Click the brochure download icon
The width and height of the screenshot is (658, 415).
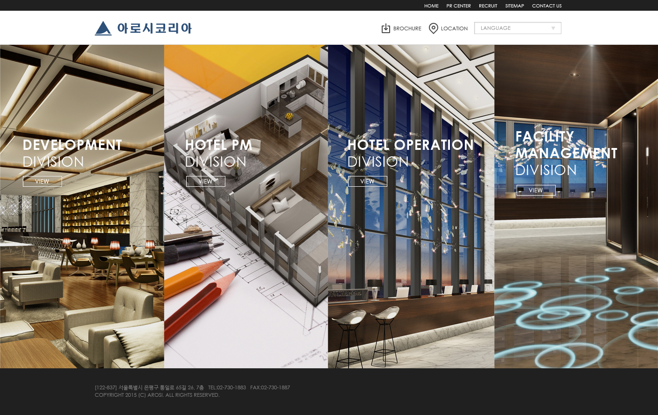click(385, 28)
